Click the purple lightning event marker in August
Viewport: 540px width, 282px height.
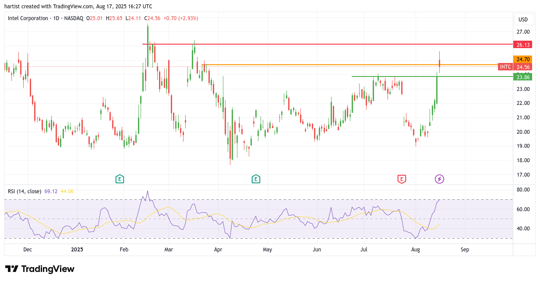point(440,179)
